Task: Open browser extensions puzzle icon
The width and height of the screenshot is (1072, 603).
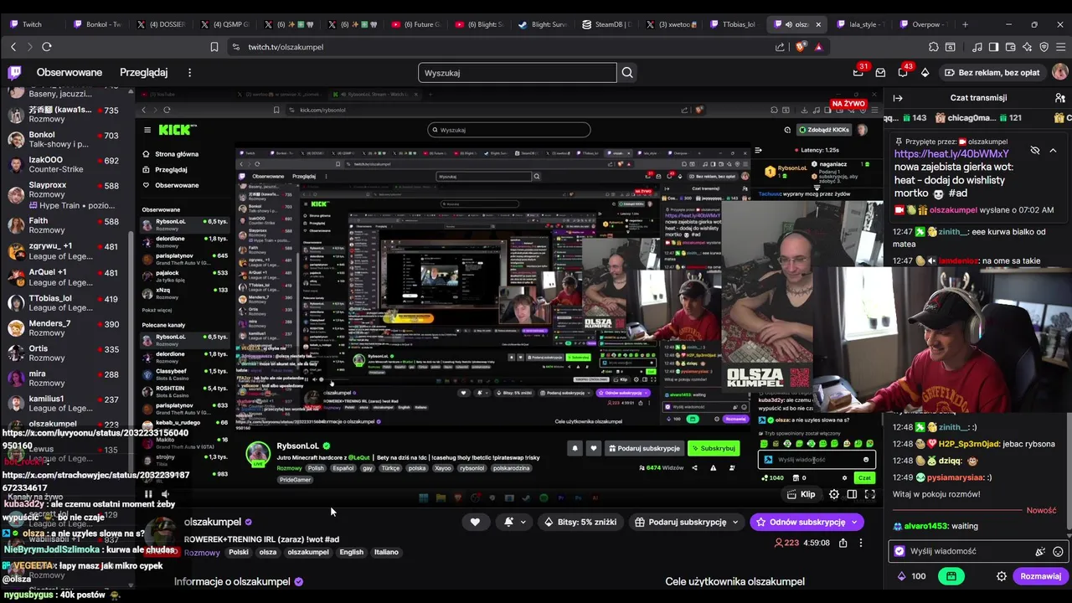Action: [933, 47]
